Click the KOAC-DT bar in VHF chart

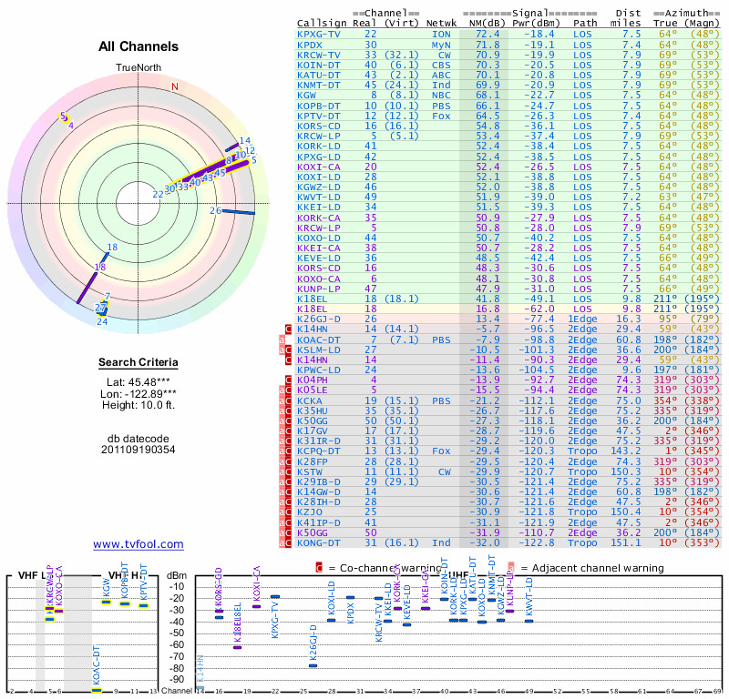click(x=96, y=690)
